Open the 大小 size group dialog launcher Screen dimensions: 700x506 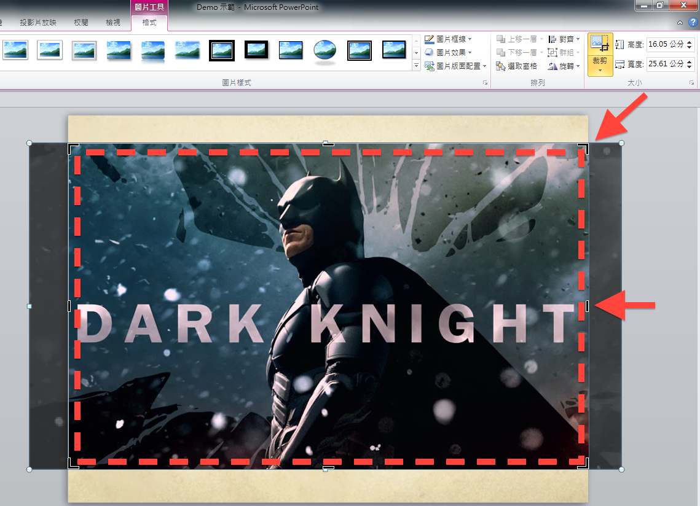(691, 83)
